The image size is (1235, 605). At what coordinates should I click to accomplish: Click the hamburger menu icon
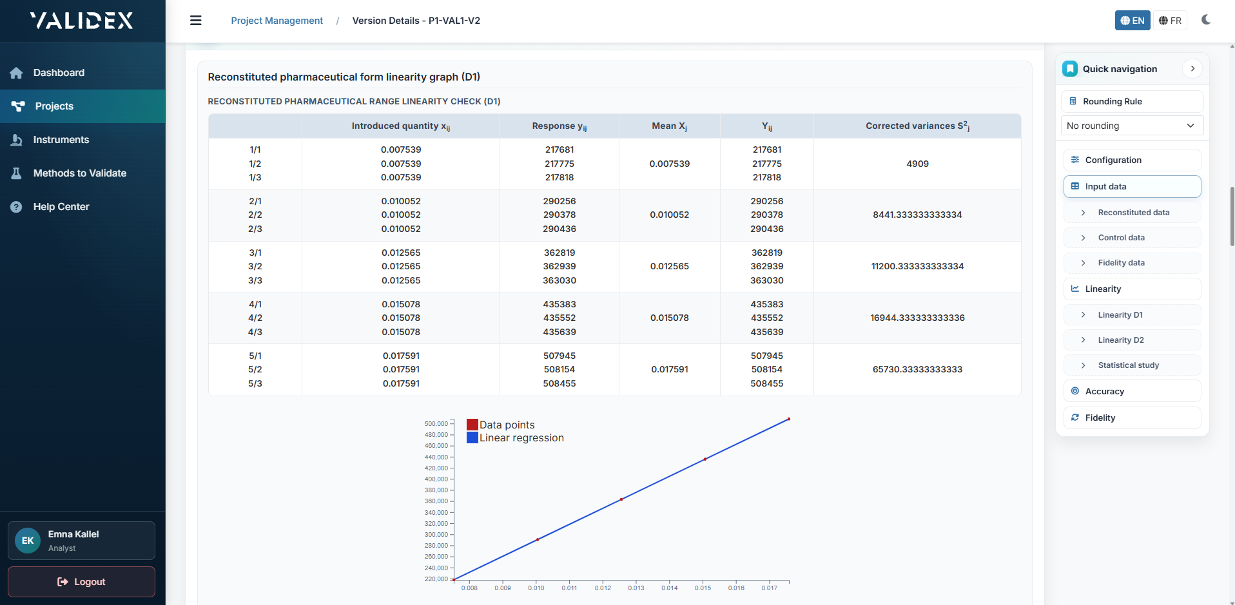[x=196, y=21]
